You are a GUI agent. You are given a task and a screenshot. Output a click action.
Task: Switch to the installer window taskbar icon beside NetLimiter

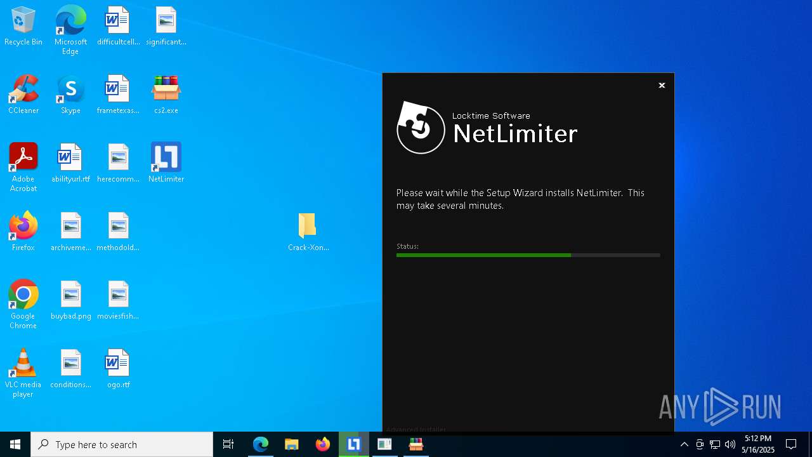pos(384,444)
